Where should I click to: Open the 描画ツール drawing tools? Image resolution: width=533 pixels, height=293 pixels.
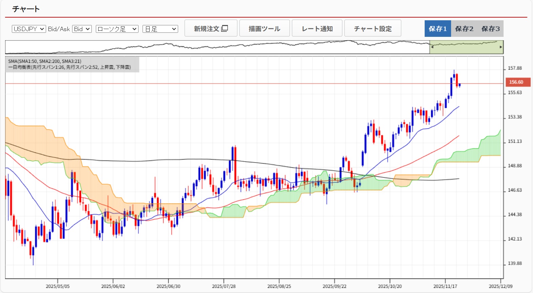point(264,28)
